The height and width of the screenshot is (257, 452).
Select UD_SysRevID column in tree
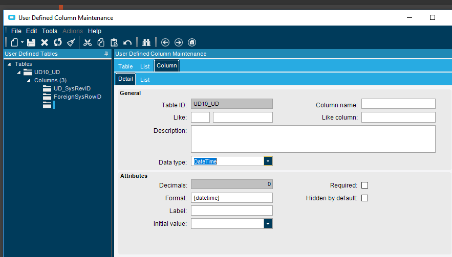coord(72,88)
